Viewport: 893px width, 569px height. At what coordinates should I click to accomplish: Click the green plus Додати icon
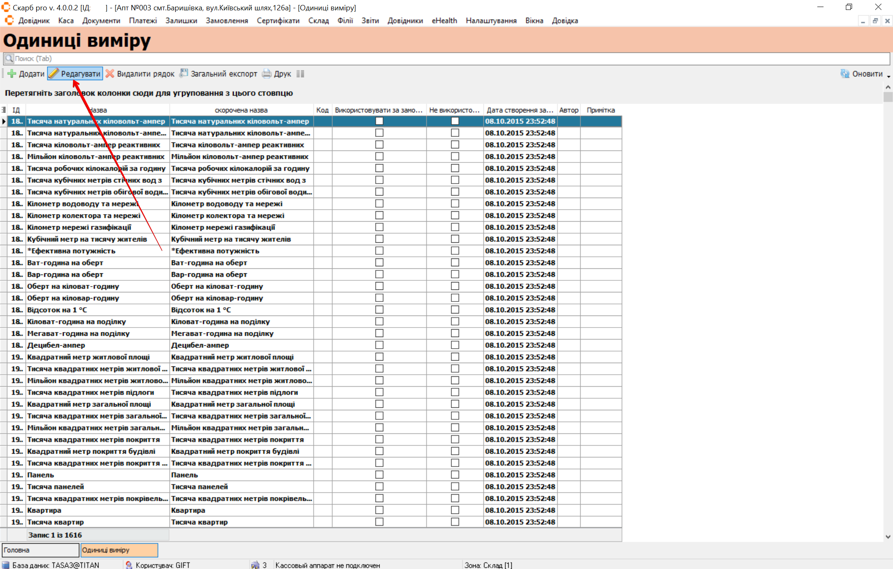12,74
